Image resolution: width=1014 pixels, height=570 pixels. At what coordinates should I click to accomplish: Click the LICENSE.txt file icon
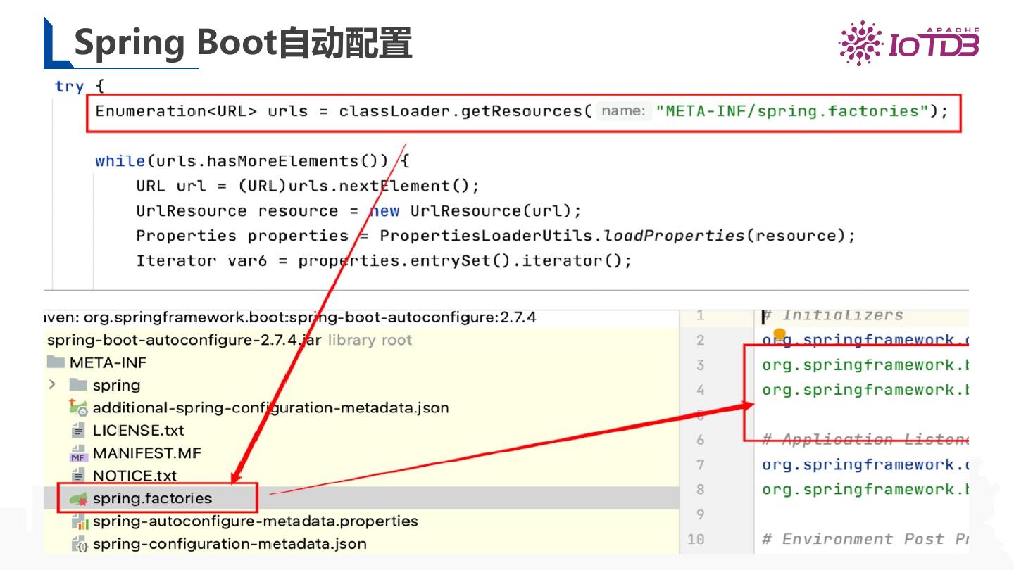(78, 430)
